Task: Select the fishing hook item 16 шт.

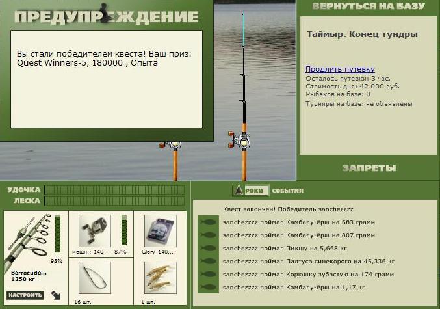Action: pos(95,278)
